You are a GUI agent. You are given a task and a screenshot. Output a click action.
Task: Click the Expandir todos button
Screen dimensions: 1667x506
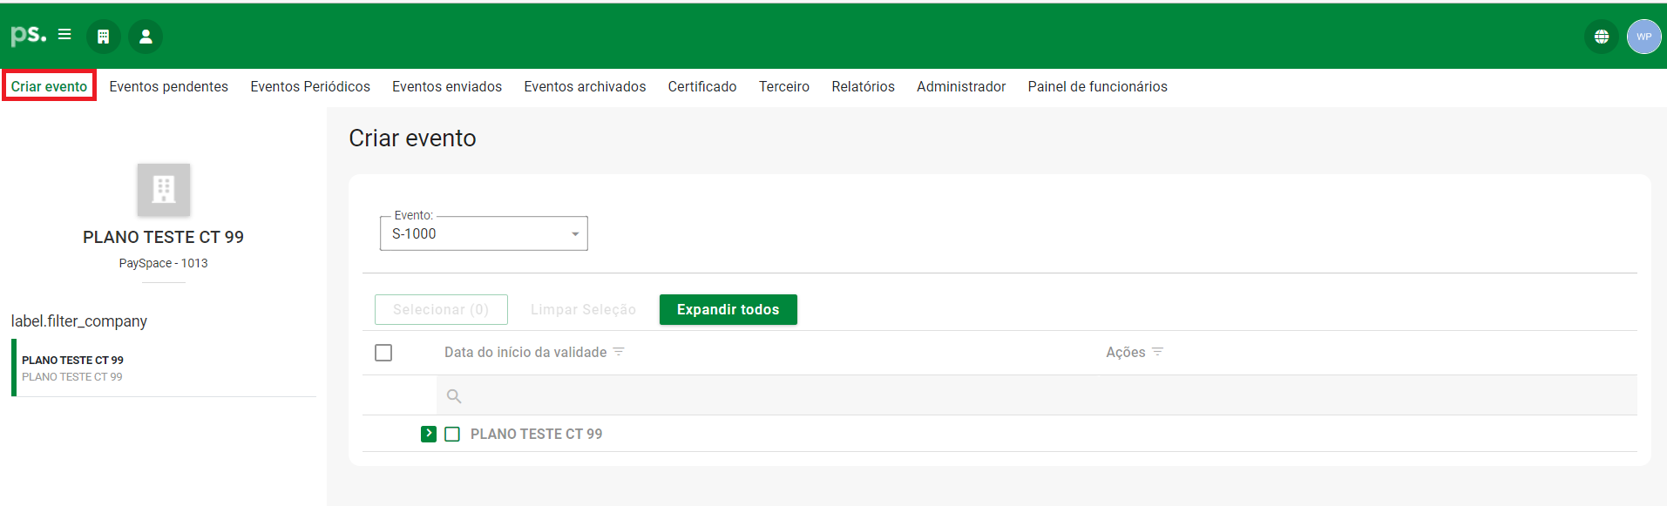click(x=728, y=310)
